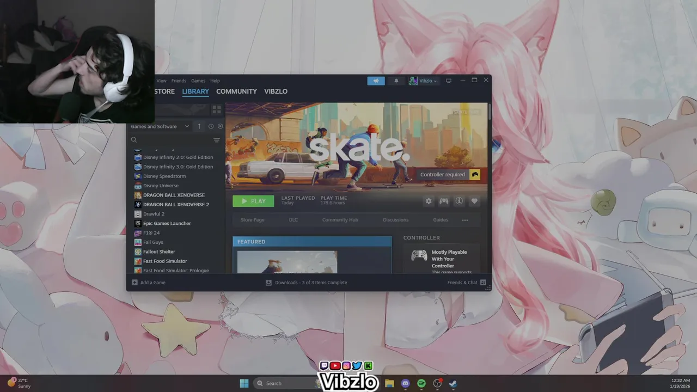
Task: Open the Help menu
Action: click(x=215, y=81)
